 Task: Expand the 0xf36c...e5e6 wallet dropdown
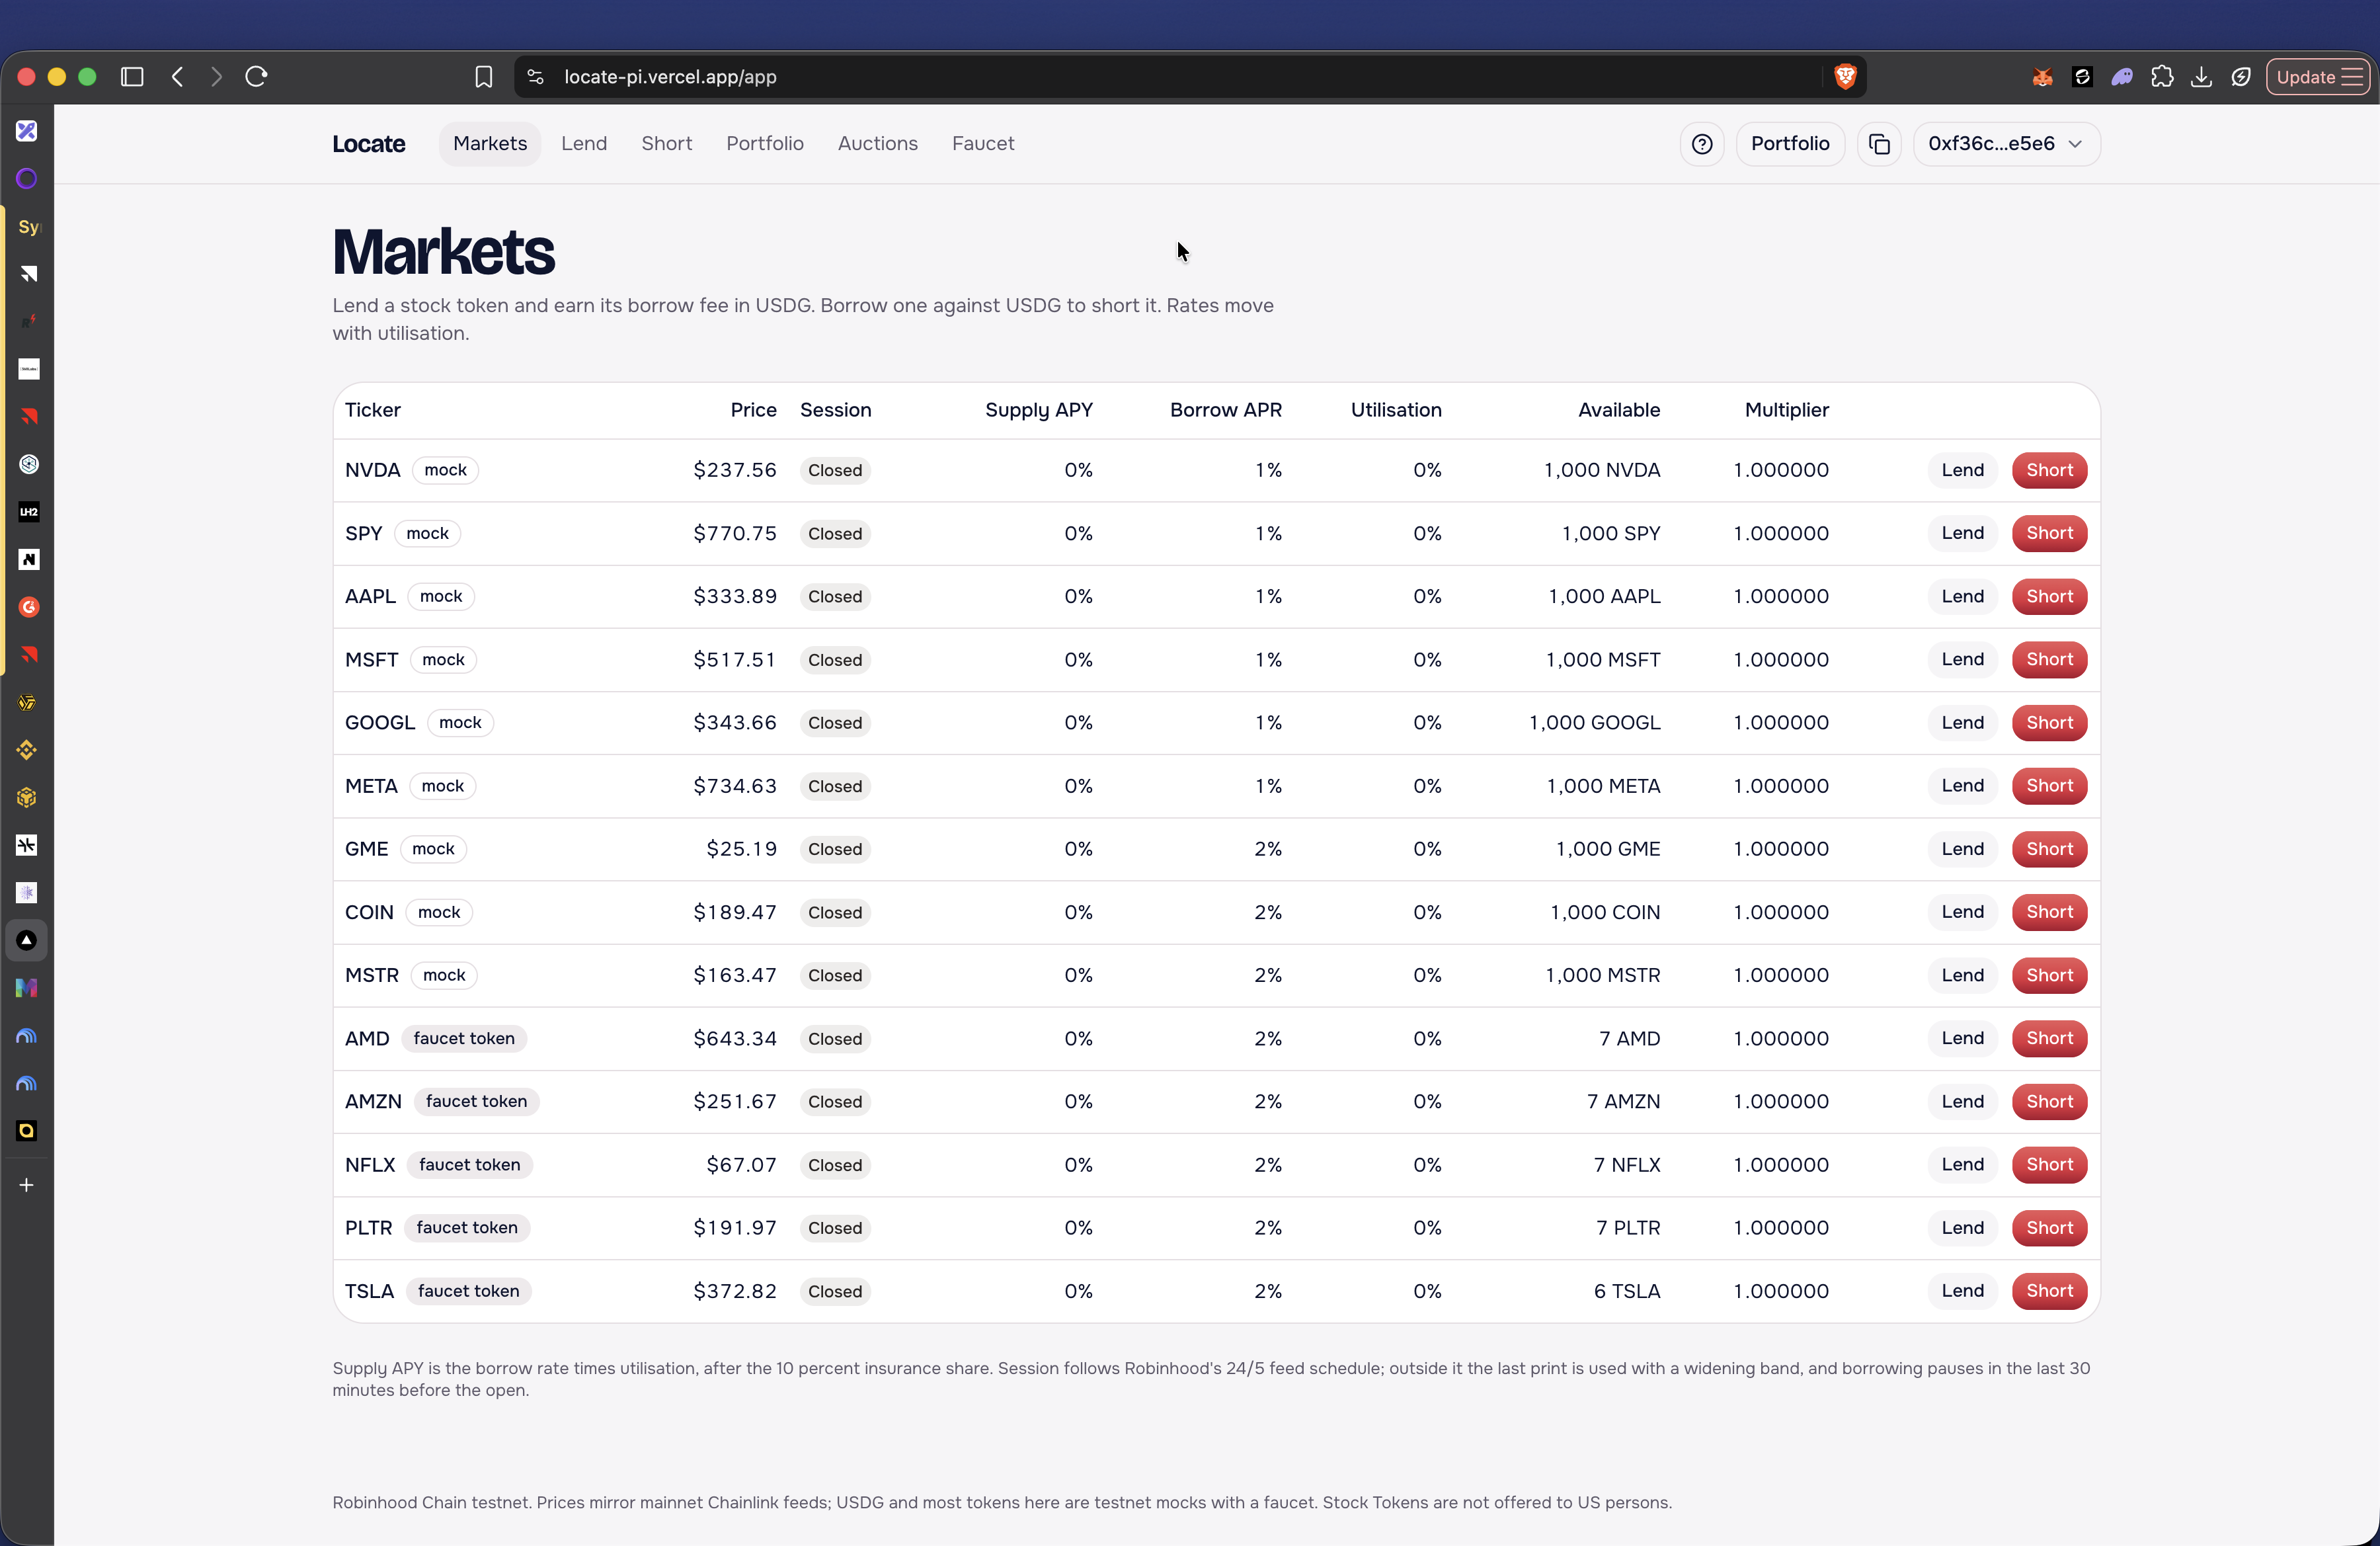point(2006,144)
